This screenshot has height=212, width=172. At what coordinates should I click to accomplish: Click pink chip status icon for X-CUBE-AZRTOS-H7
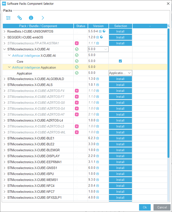pos(77,115)
